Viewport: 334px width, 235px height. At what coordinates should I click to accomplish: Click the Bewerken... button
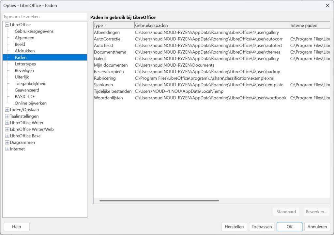pyautogui.click(x=316, y=212)
